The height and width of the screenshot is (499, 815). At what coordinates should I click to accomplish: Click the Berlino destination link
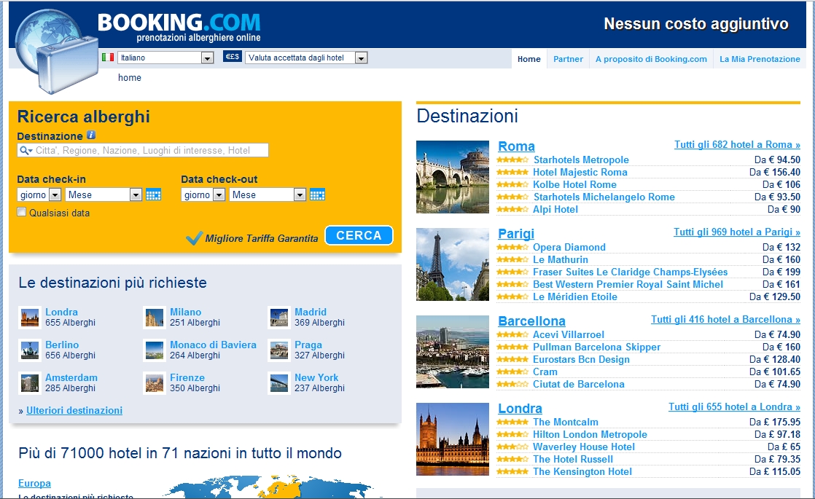coord(62,345)
